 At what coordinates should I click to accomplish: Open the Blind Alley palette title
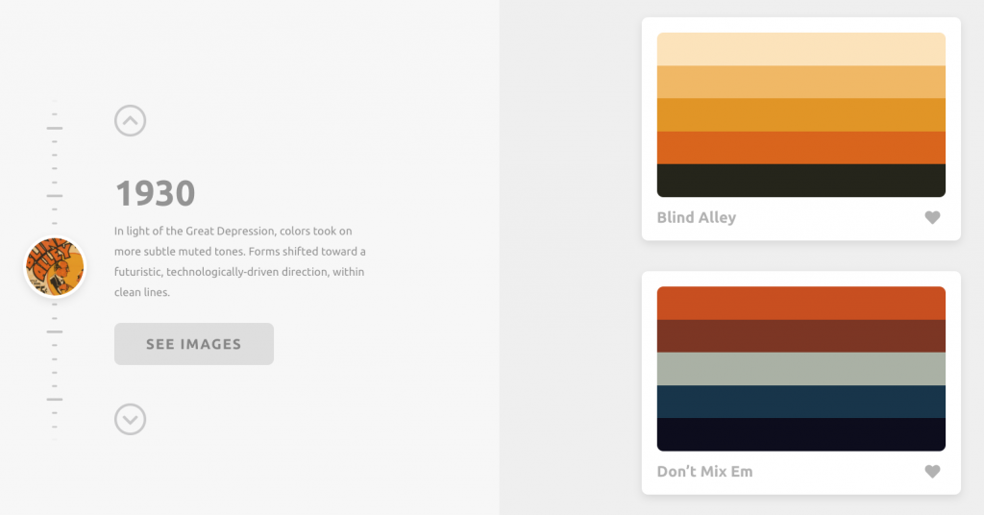pyautogui.click(x=696, y=218)
